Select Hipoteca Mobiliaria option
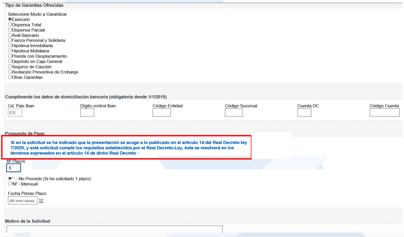The image size is (404, 237). click(10, 51)
